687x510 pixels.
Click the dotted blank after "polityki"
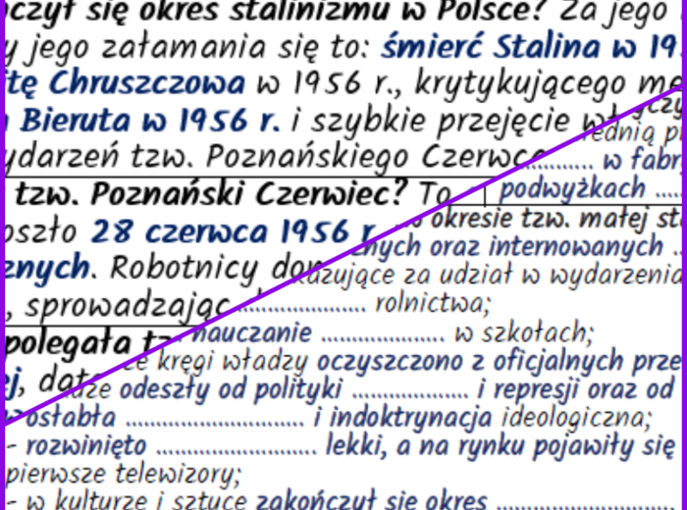410,395
